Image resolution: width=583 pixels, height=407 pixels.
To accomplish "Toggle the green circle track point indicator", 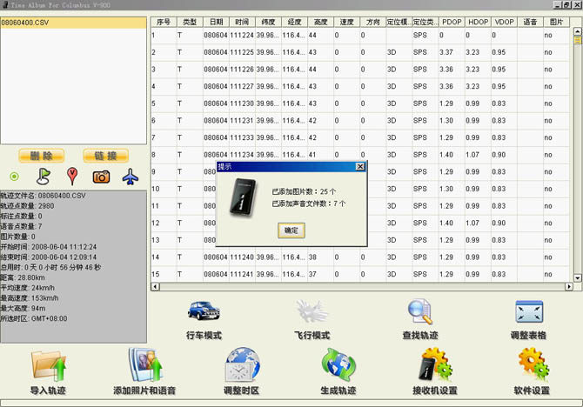I will tap(14, 177).
